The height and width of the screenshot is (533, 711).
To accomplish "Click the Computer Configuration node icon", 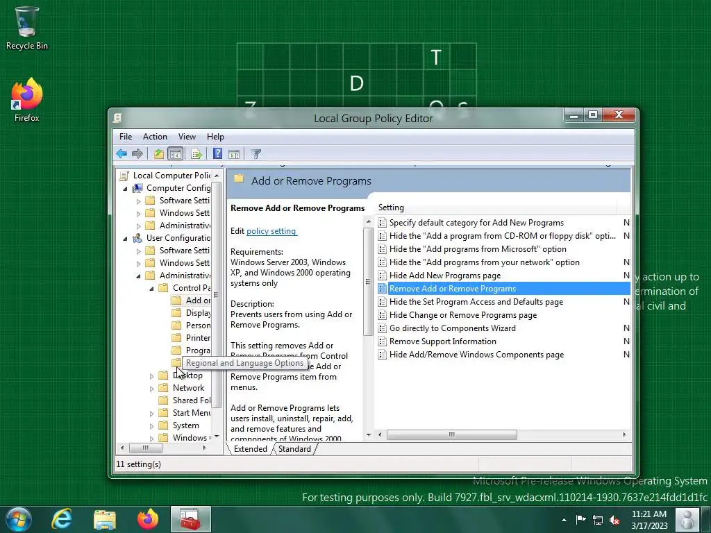I will tap(137, 188).
